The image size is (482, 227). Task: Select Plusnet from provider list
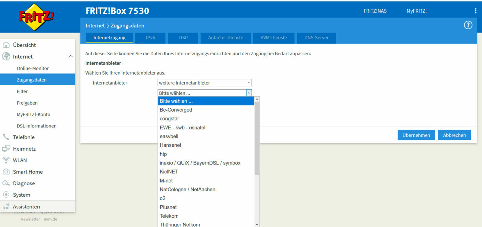[x=206, y=207]
